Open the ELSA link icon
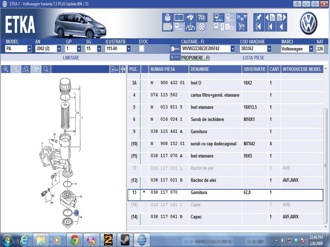 click(219, 17)
